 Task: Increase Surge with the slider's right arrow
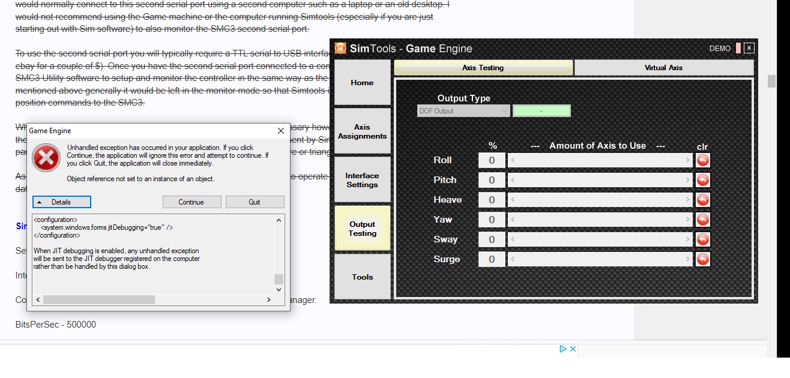[688, 259]
